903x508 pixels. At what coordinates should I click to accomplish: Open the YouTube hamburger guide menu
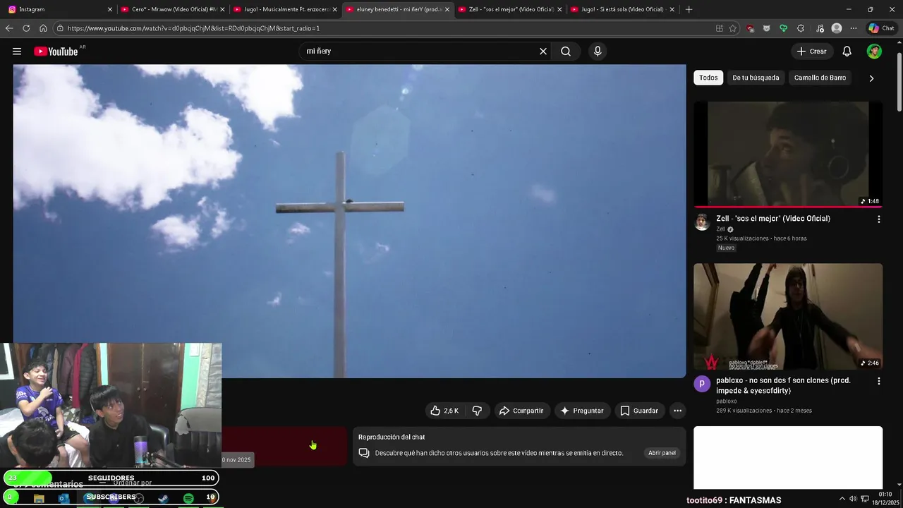click(x=17, y=51)
